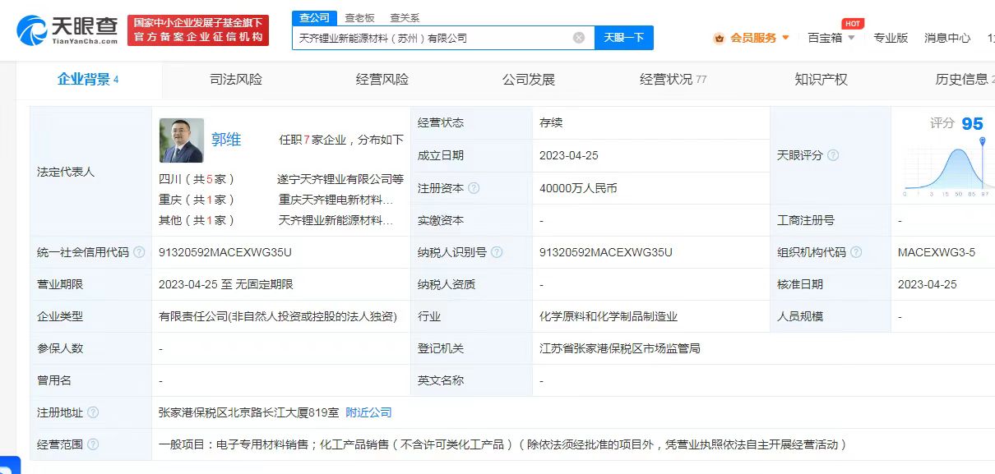Click the help icon next to 组织机构代码

pos(857,252)
